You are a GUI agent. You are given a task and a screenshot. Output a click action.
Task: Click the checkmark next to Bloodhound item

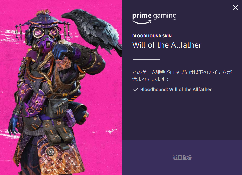[x=136, y=89]
